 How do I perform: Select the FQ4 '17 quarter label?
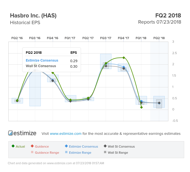click(x=123, y=38)
